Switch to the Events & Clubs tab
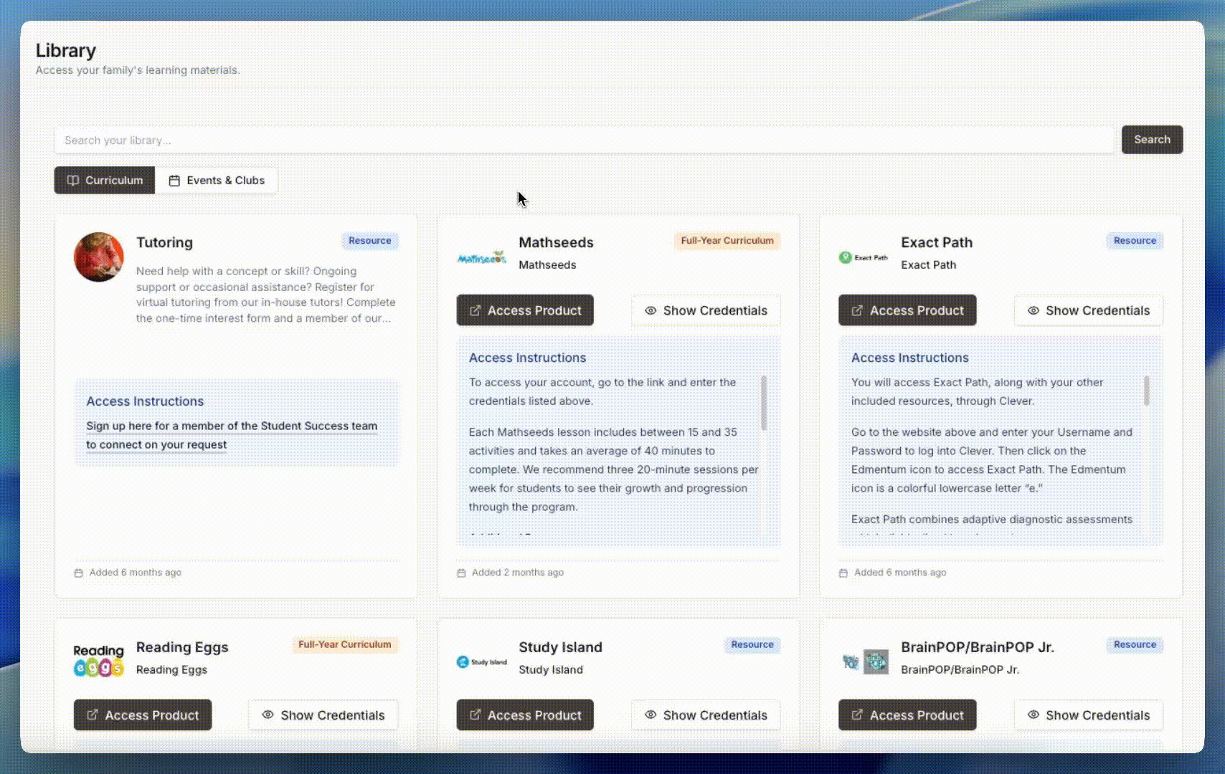 coord(217,181)
